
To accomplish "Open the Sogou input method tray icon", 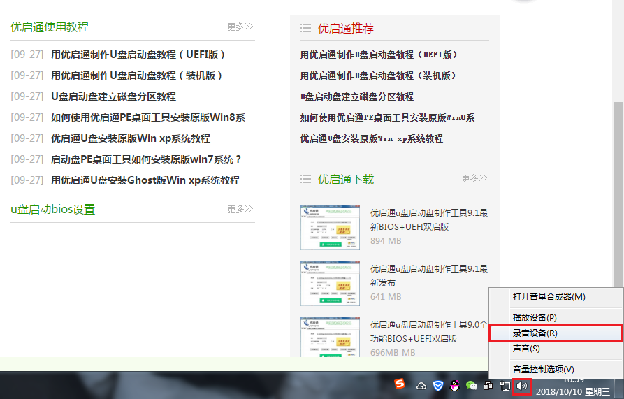I will tap(399, 384).
